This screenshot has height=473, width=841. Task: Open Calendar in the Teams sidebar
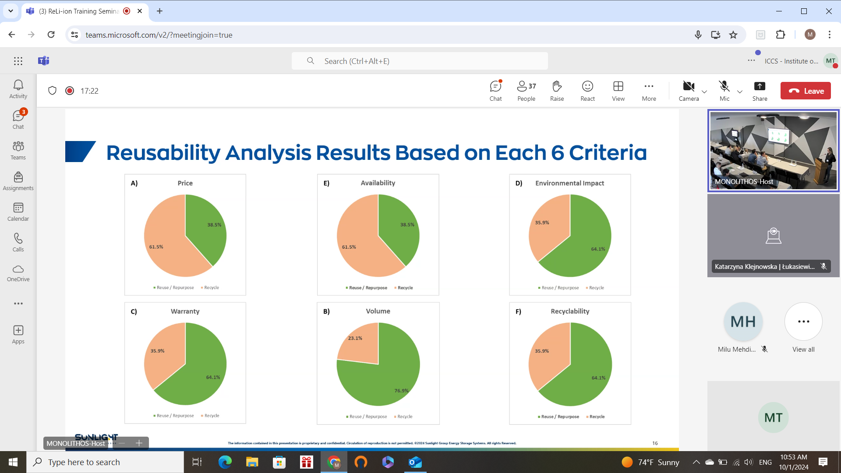pyautogui.click(x=18, y=212)
